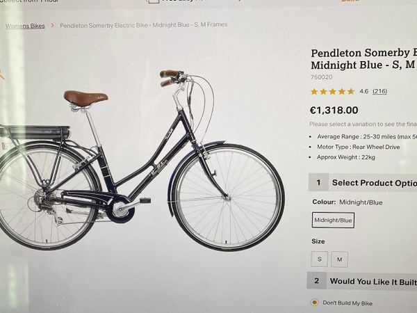The width and height of the screenshot is (417, 313).
Task: Click the Motor Type Rear Wheel Drive line
Action: pos(358,147)
